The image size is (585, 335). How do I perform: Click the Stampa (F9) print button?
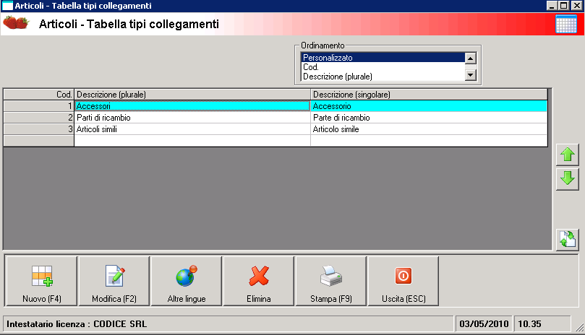pyautogui.click(x=331, y=282)
